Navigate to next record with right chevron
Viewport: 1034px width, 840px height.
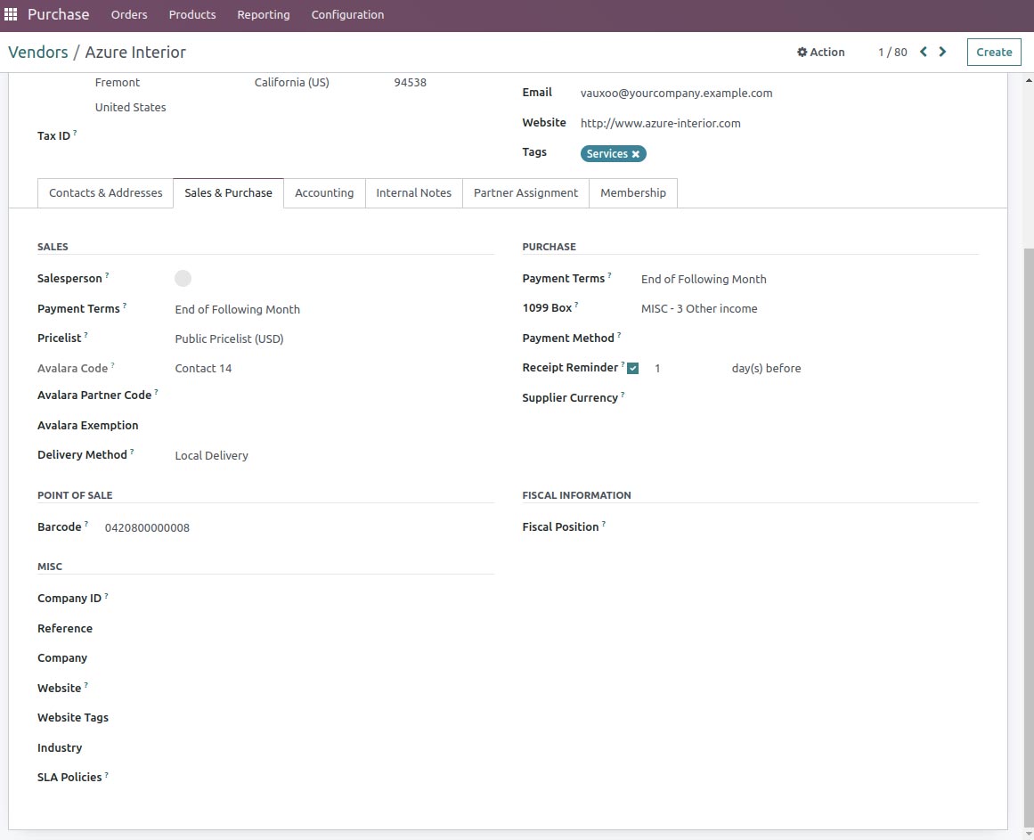pos(942,52)
